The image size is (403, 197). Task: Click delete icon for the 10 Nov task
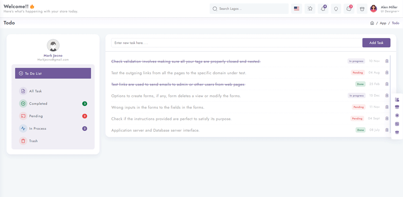[387, 61]
